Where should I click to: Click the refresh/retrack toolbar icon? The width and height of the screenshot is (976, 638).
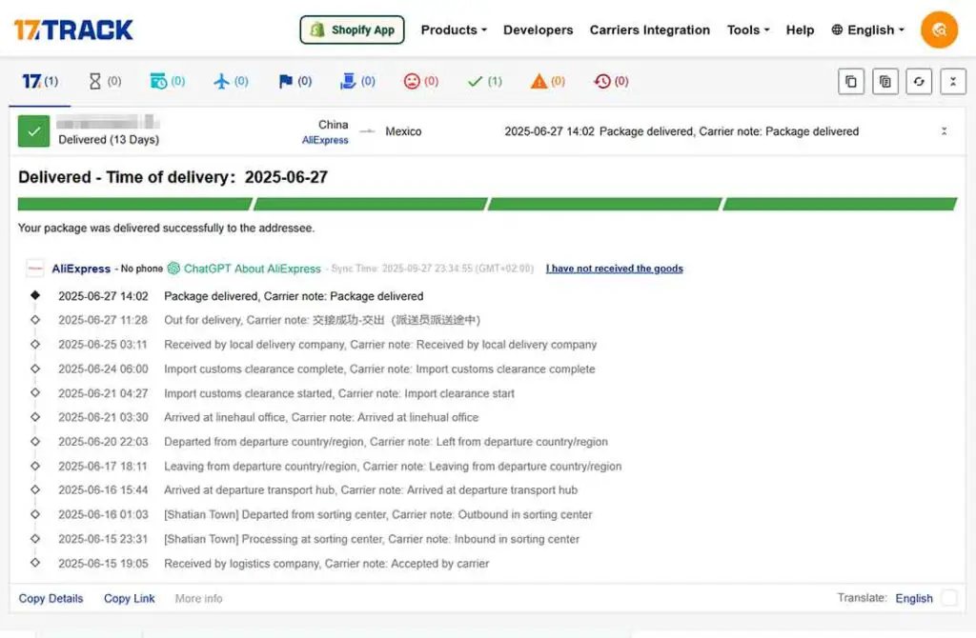tap(919, 81)
